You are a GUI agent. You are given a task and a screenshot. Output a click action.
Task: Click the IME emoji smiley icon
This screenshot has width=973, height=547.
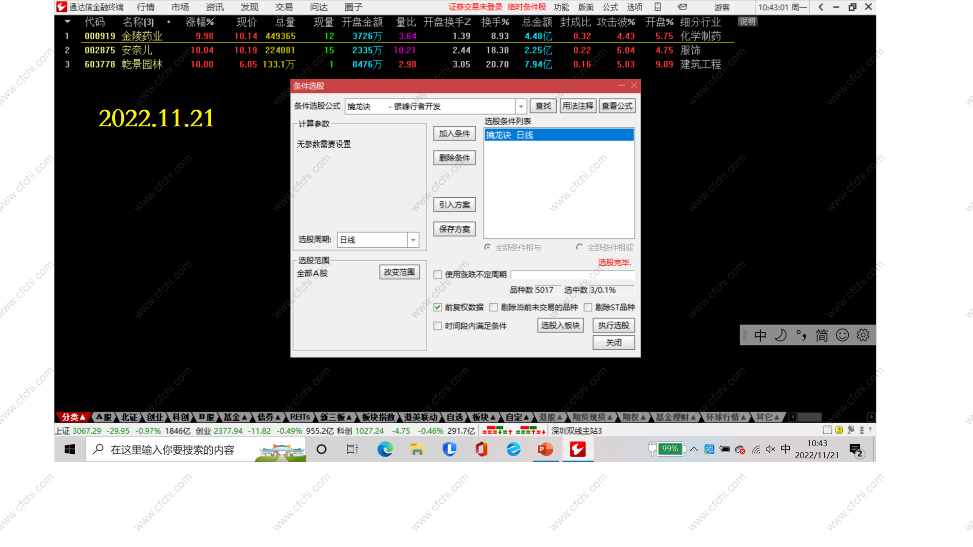(842, 335)
